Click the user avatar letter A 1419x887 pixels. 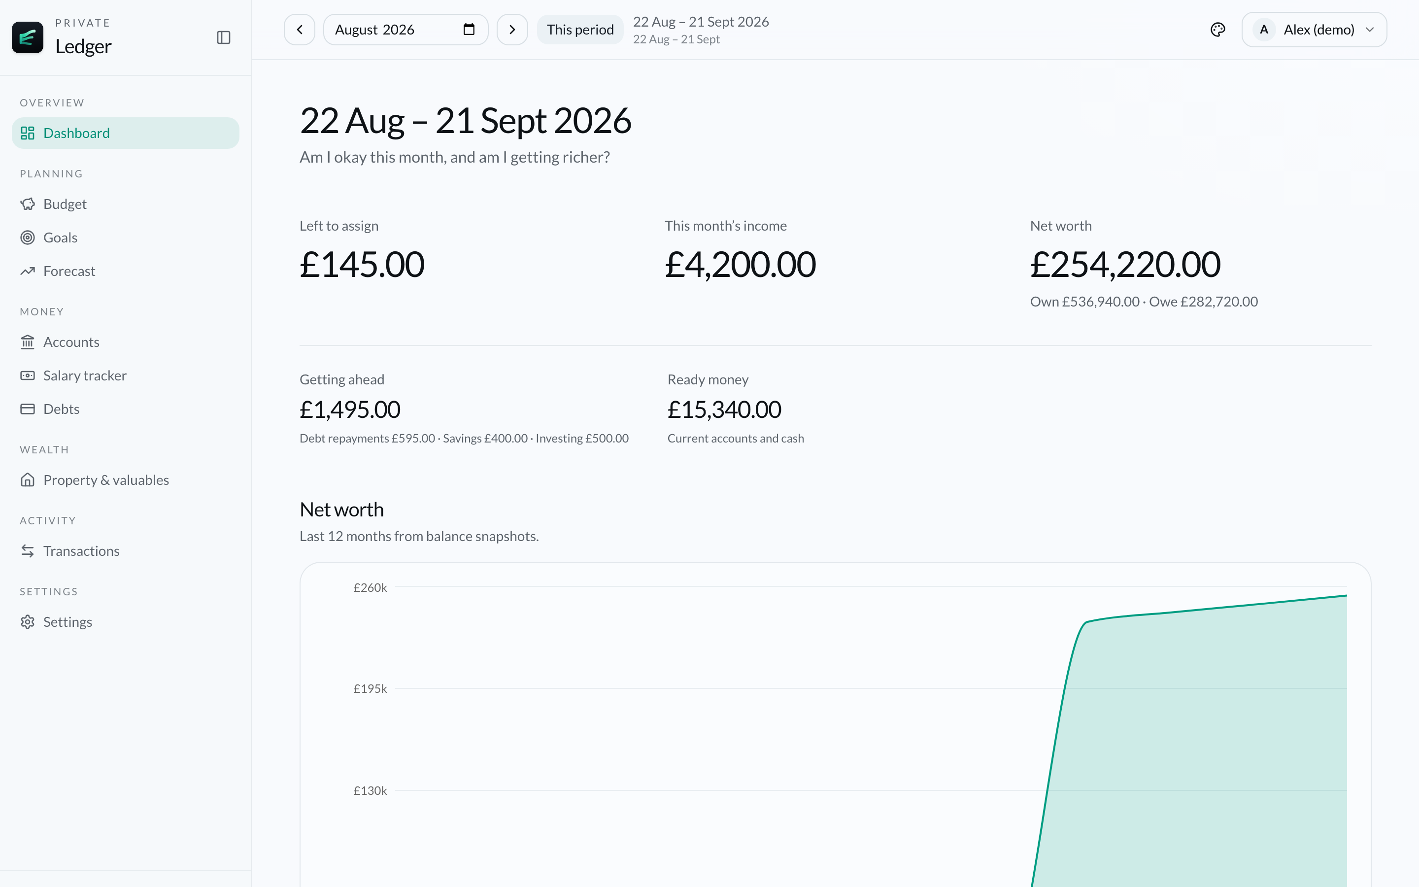[x=1264, y=30]
